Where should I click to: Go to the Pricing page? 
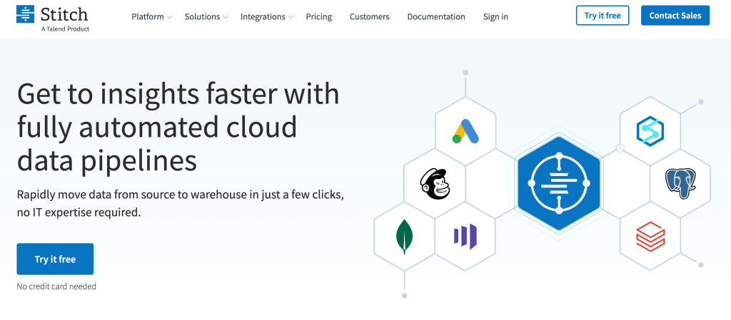coord(319,16)
